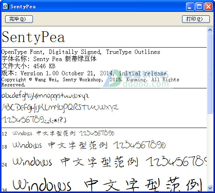
Task: Click the 'Reserved.' text line
Action: point(13,85)
